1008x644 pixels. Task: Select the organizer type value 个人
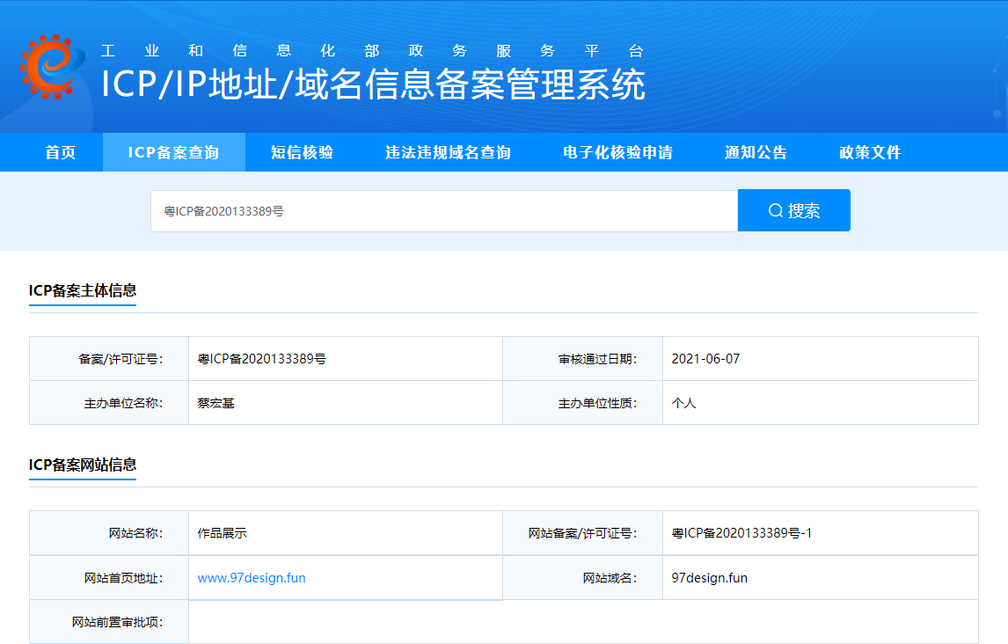pyautogui.click(x=684, y=403)
